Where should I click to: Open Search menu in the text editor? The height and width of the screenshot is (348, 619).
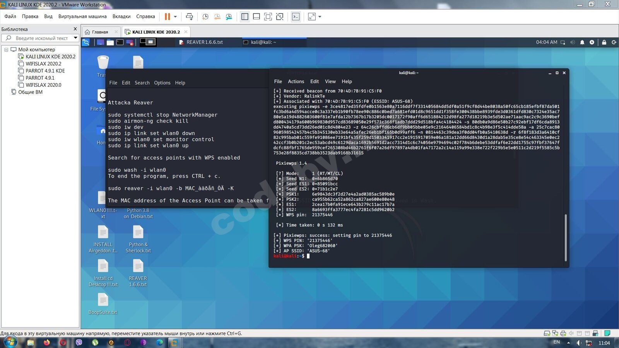click(142, 83)
